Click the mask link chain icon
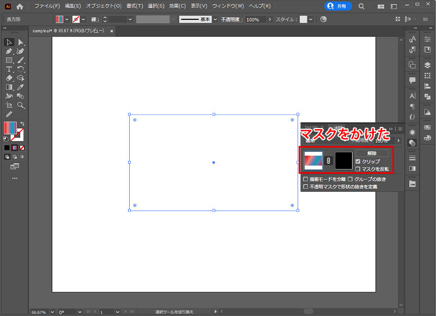Screen dimensions: 436x316 [329, 161]
